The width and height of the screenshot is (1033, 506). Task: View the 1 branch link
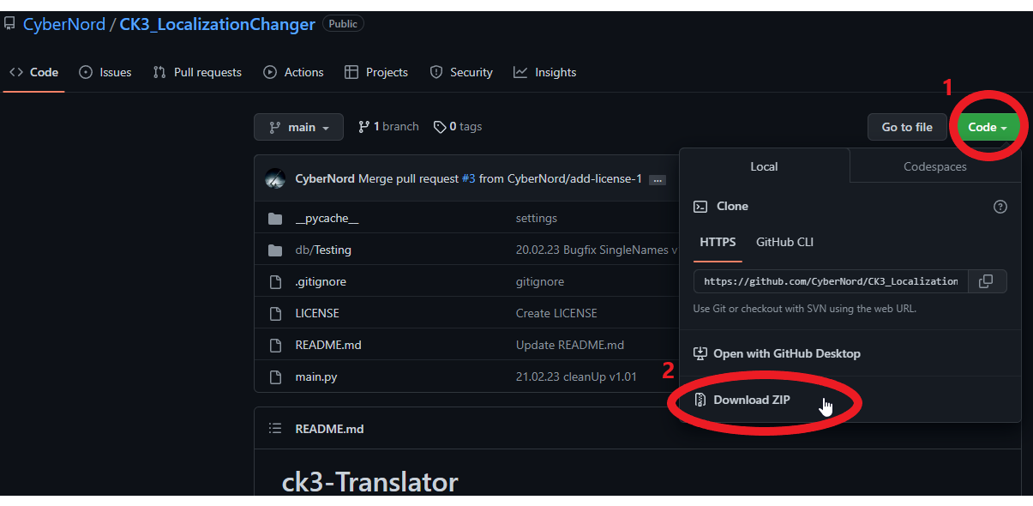point(388,126)
